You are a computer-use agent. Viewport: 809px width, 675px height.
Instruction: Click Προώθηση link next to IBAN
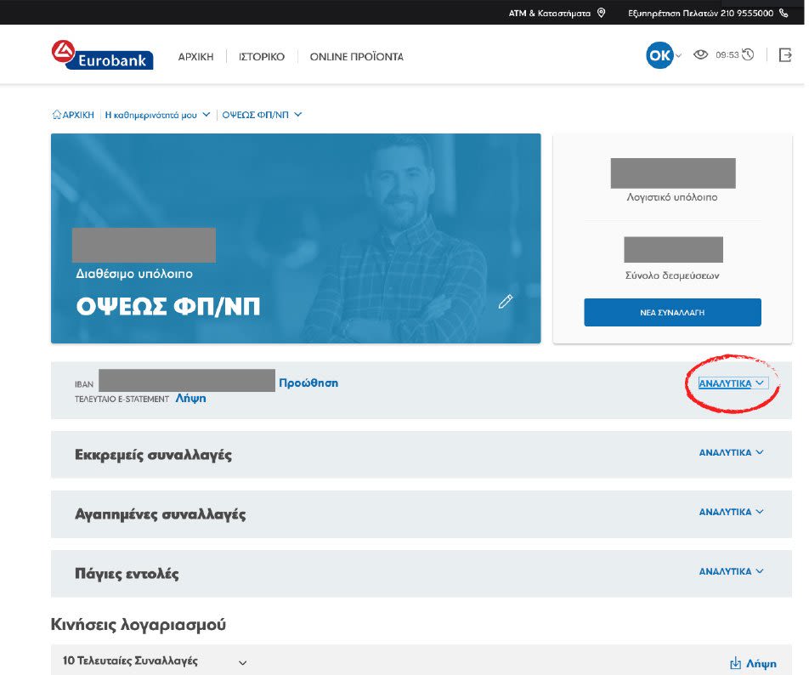pyautogui.click(x=308, y=383)
